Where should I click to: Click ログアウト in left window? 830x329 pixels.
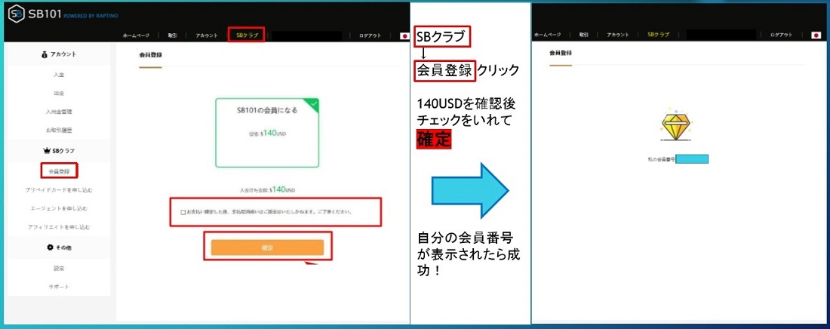(370, 35)
